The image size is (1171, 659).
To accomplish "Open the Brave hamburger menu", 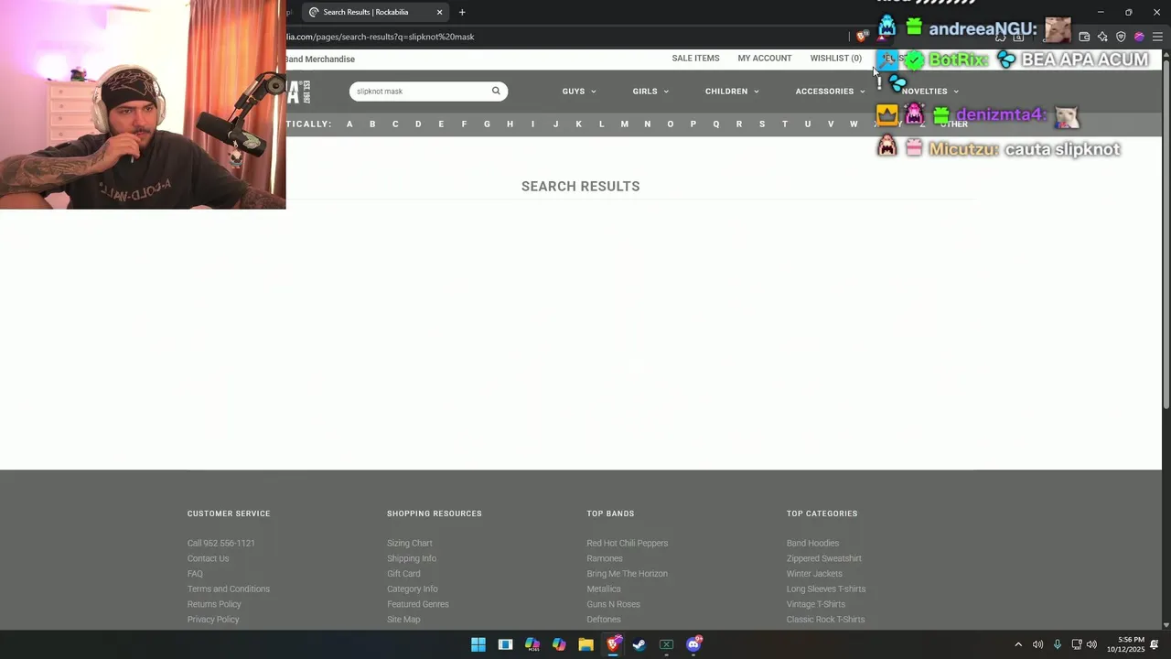I will [1157, 37].
